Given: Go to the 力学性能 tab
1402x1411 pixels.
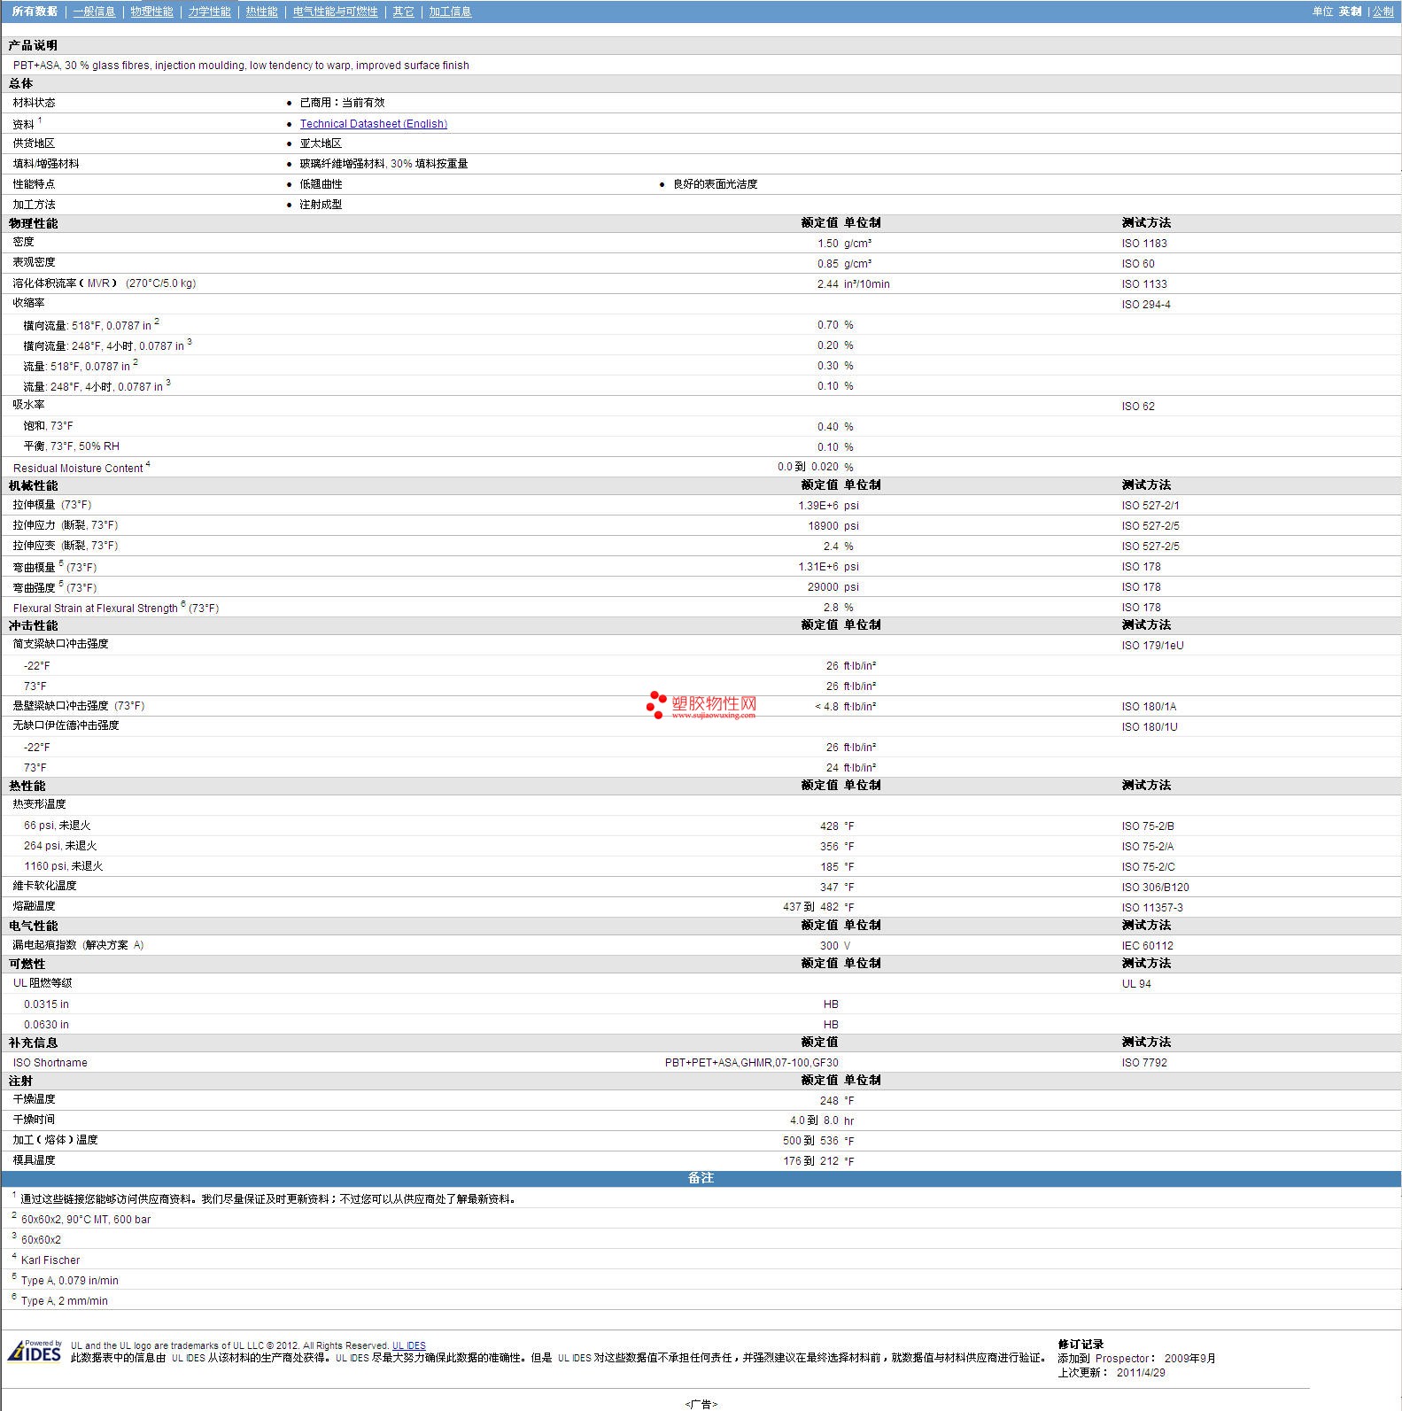Looking at the screenshot, I should 209,12.
